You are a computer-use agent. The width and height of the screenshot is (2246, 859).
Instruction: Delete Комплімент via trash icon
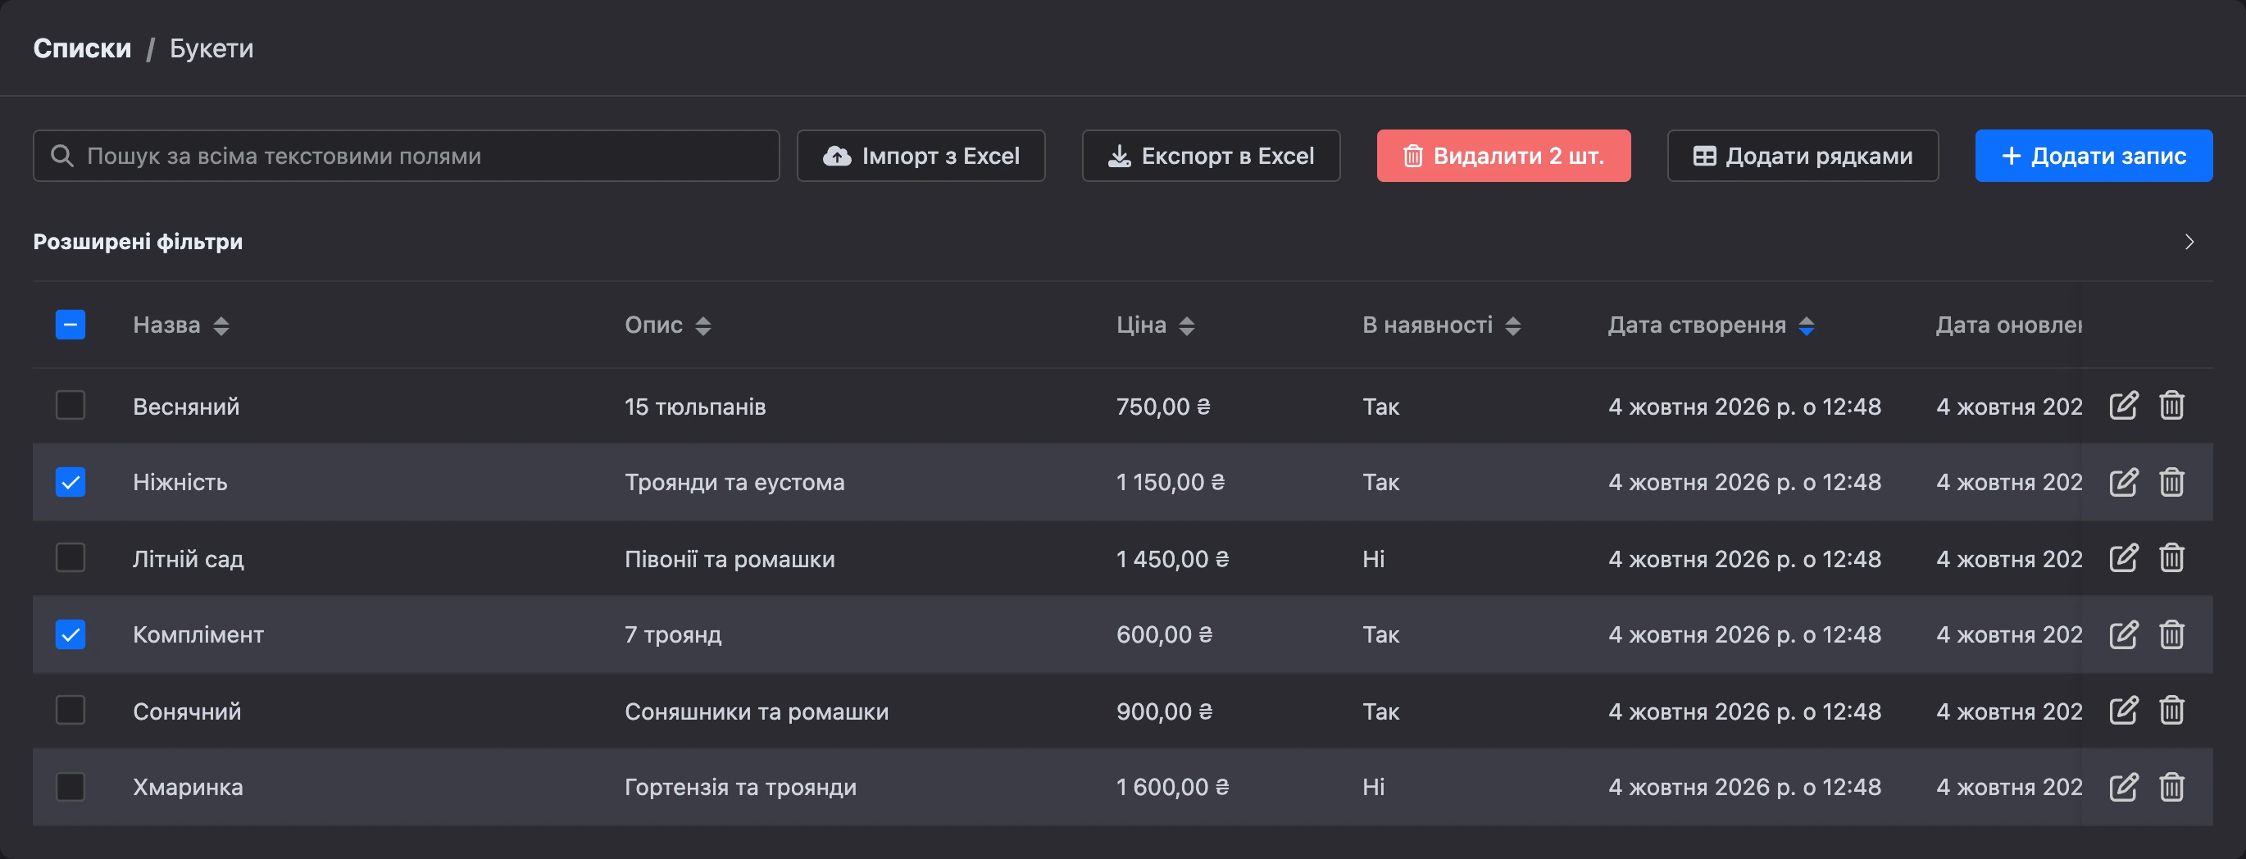[x=2171, y=634]
